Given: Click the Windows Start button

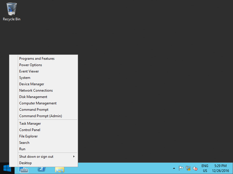Looking at the screenshot, I should (7, 168).
